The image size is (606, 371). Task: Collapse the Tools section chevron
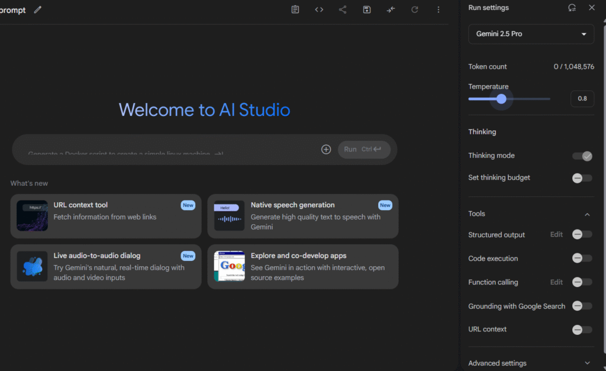click(x=587, y=214)
